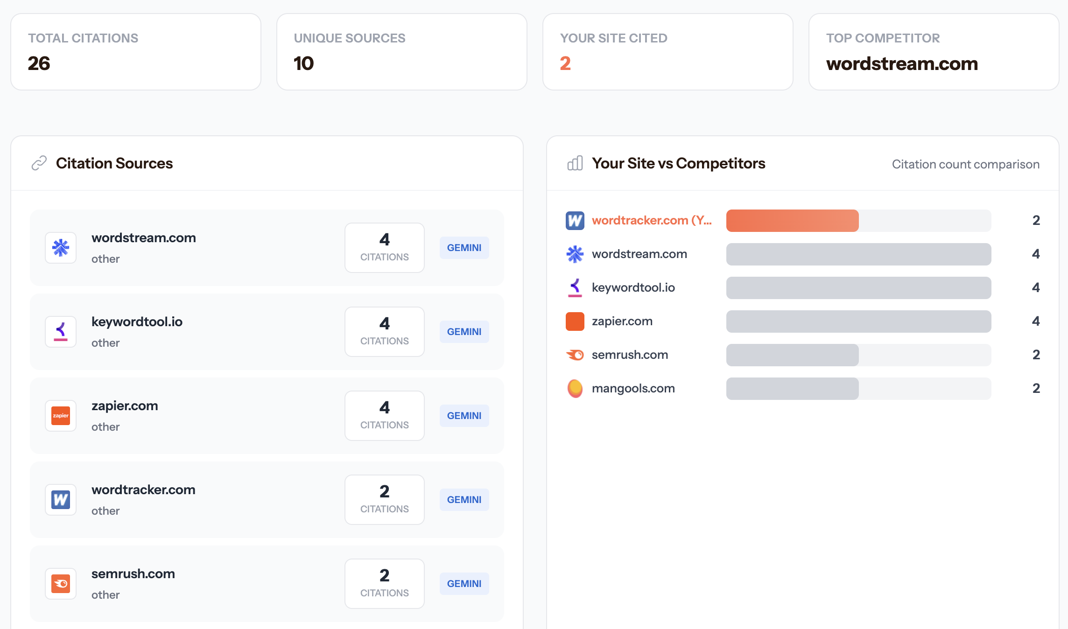Click the orange wordtracker.com citation bar
This screenshot has height=629, width=1068.
[x=792, y=221]
